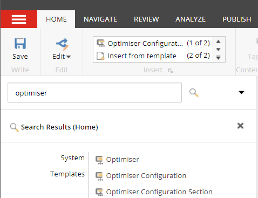Expand the search options dropdown arrow
Screen dimensions: 258x198
point(241,92)
